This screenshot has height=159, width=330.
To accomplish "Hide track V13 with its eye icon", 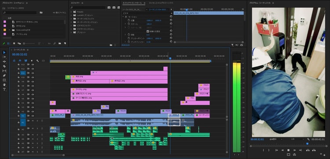I will tap(33, 64).
